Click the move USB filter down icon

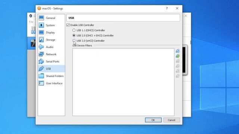point(178,76)
